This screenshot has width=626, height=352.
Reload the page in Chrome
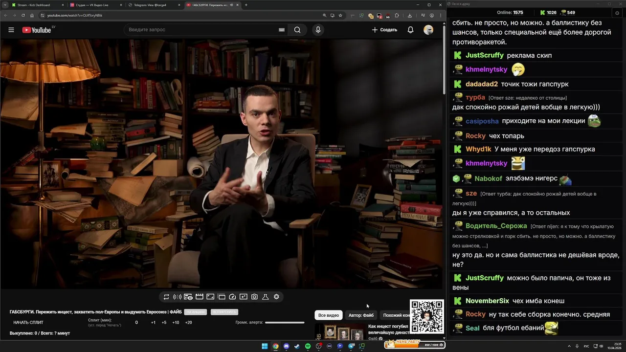[x=22, y=15]
